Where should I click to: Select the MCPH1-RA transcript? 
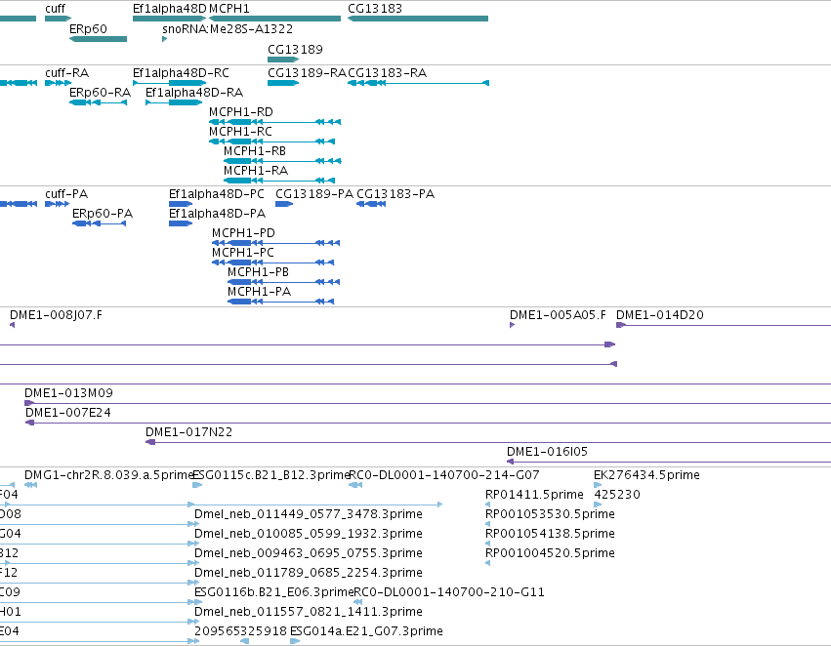pos(279,181)
